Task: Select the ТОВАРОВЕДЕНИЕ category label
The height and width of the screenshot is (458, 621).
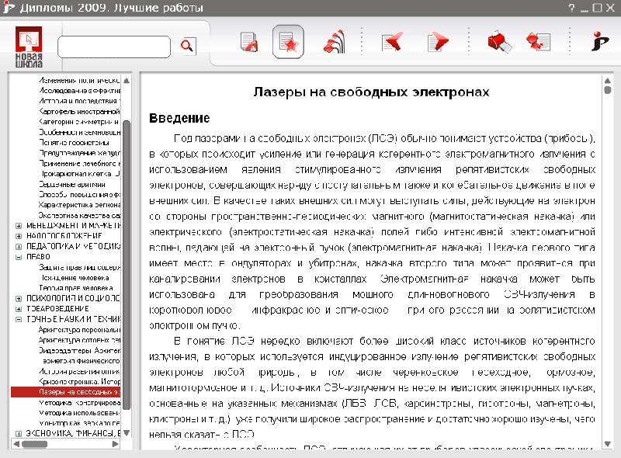Action: tap(57, 309)
